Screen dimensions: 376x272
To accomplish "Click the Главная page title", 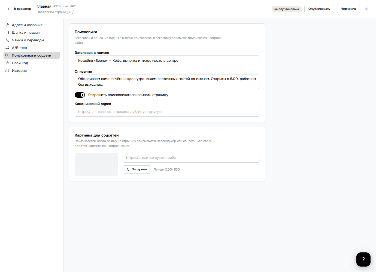I will tap(44, 6).
